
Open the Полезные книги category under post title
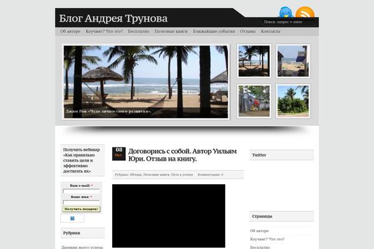[x=156, y=175]
